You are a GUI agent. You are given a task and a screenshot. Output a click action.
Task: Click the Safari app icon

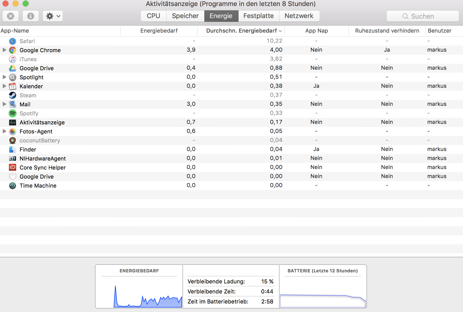(x=13, y=41)
